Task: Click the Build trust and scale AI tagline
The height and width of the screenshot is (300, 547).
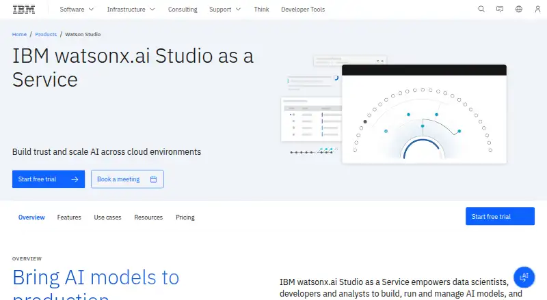Action: coord(107,152)
